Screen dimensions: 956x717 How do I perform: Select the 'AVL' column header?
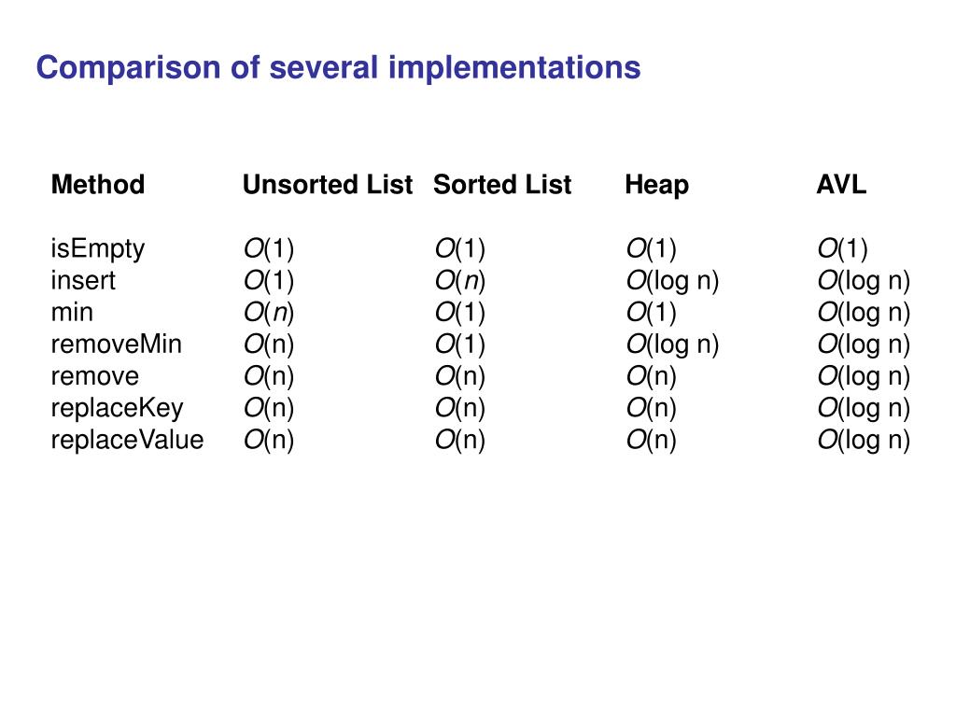tap(841, 184)
